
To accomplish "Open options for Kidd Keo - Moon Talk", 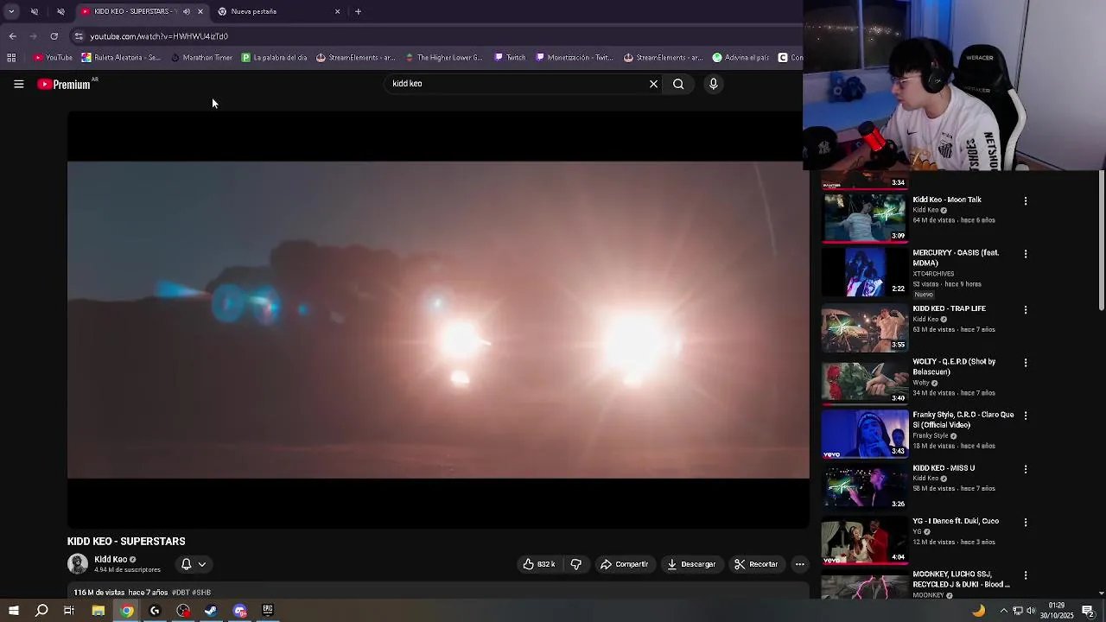I will tap(1026, 200).
